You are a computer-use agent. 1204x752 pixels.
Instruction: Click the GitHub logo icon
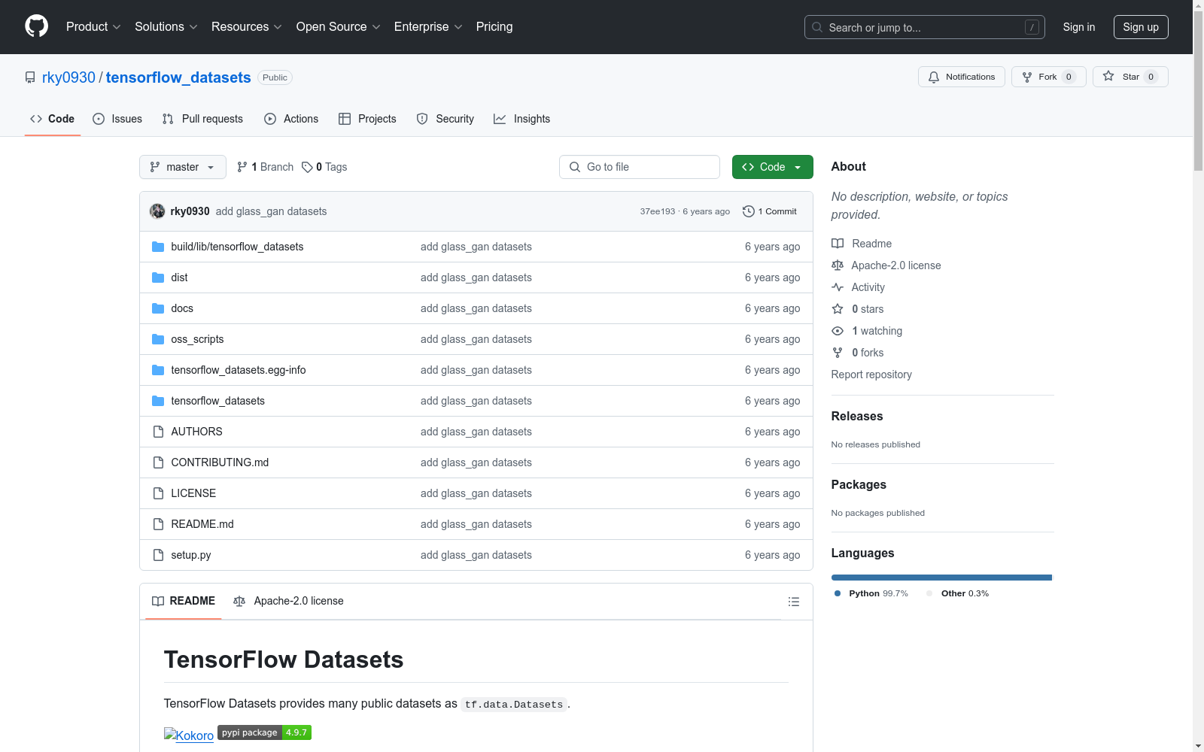point(36,26)
